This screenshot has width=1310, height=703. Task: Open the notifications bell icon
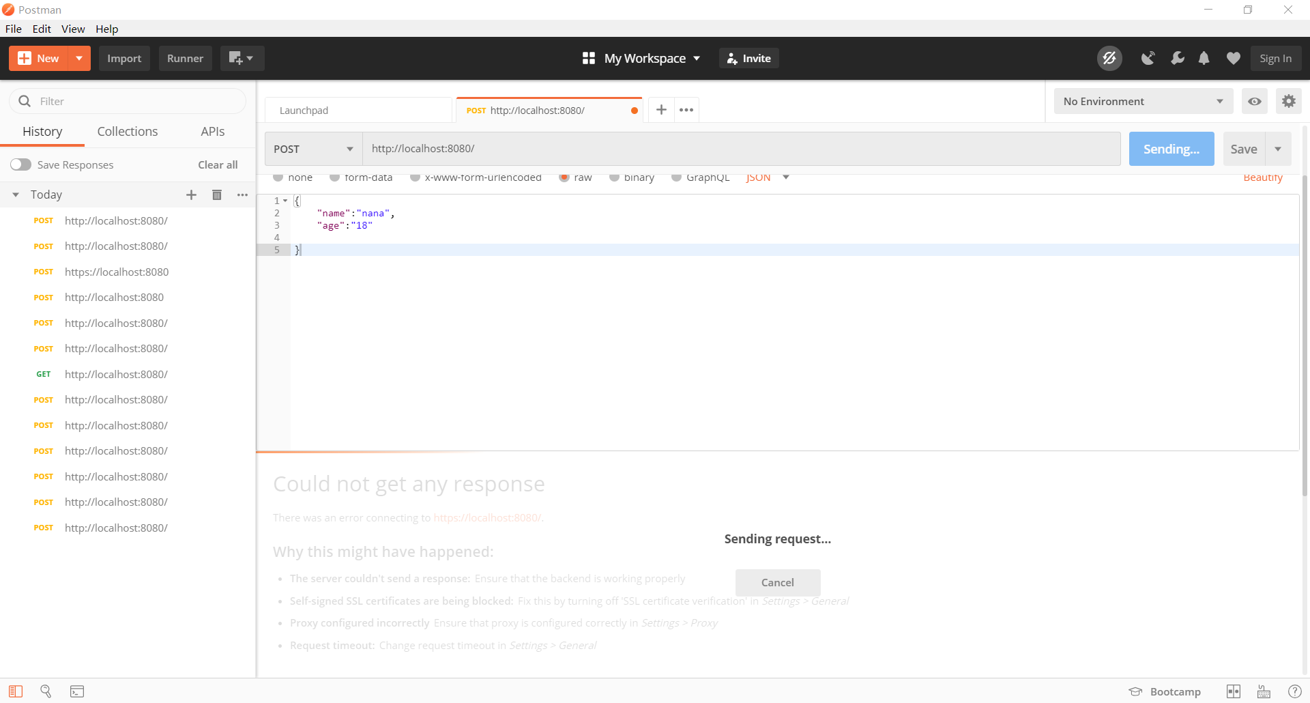click(x=1204, y=58)
